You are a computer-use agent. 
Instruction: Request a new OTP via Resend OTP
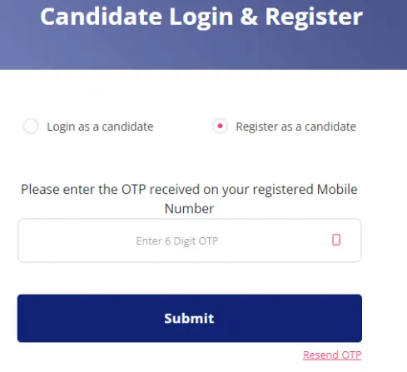coord(332,355)
